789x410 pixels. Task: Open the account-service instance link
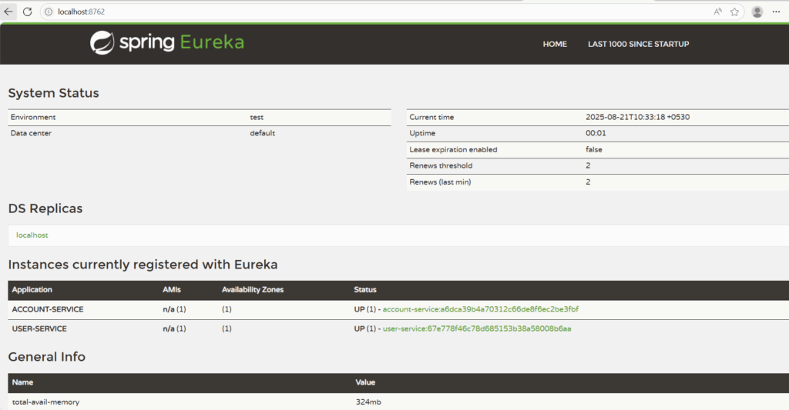(x=480, y=309)
